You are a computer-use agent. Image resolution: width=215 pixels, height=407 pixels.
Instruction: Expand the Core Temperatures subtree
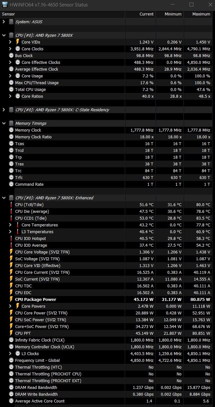pos(10,225)
